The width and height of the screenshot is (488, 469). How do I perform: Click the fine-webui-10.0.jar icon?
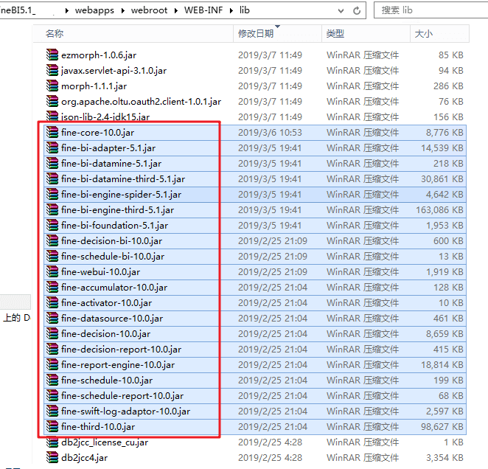click(52, 272)
